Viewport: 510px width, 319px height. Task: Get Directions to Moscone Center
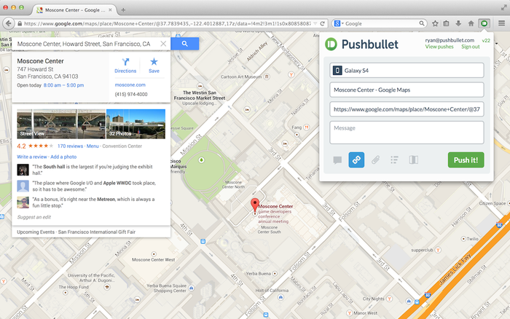click(x=125, y=66)
